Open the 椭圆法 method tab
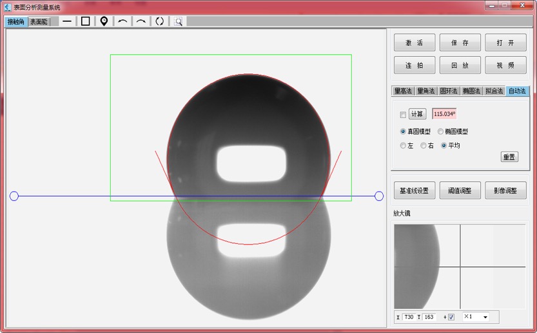Viewport: 537px width, 333px height. (x=471, y=91)
